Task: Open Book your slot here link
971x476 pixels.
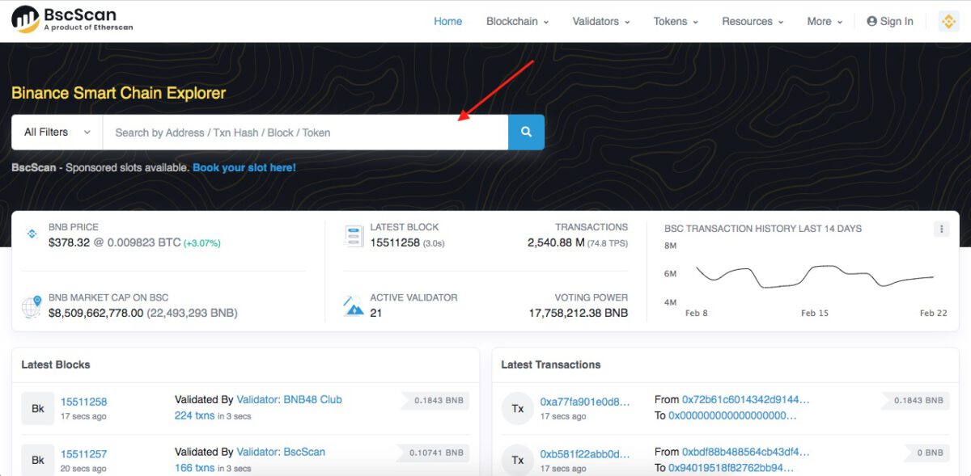Action: [244, 167]
